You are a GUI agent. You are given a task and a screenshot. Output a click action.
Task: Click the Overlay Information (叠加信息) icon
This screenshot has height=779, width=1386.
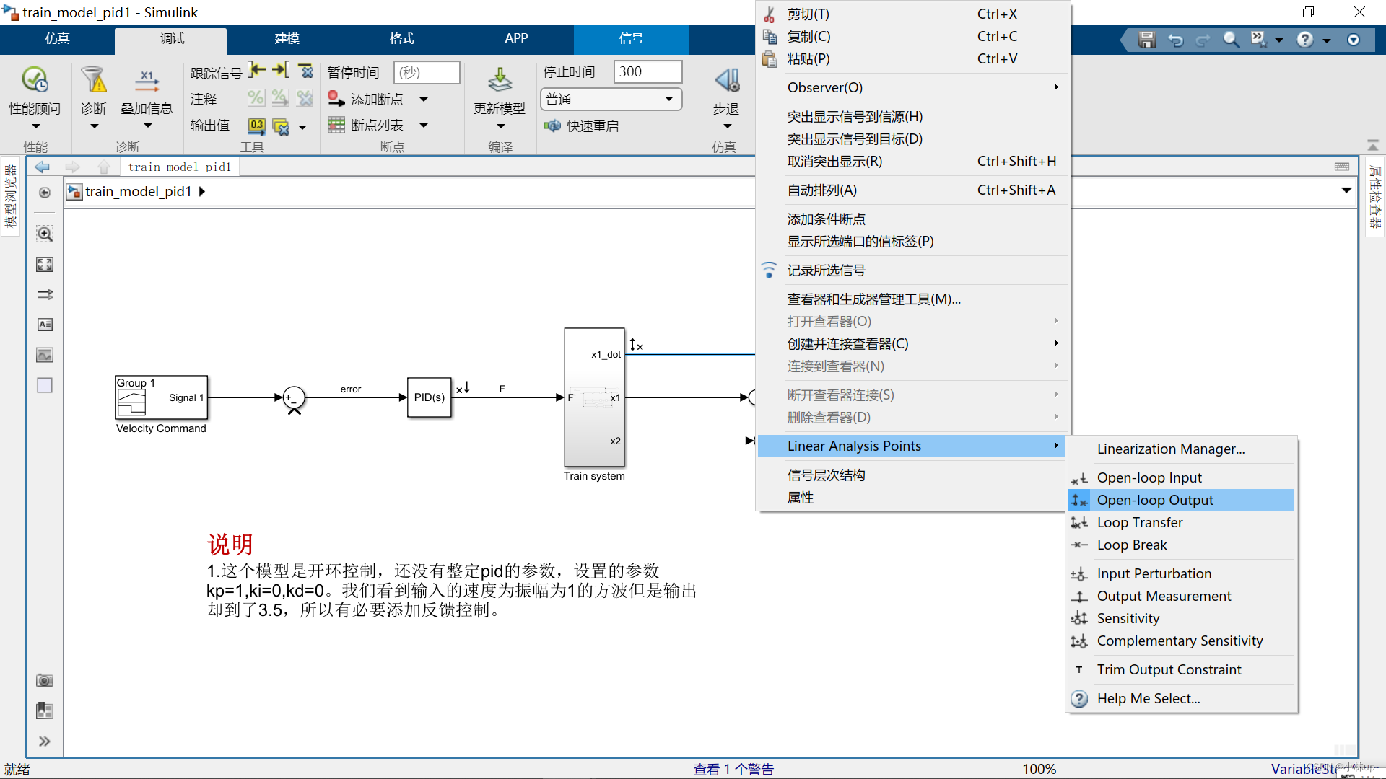click(x=147, y=80)
